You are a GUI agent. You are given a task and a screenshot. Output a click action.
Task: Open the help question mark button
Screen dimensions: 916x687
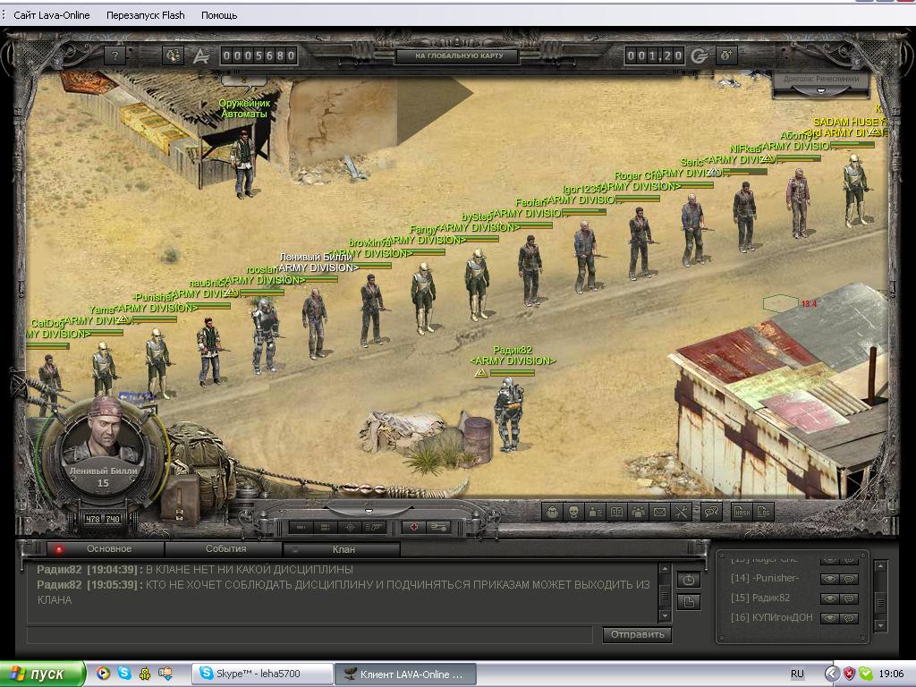point(115,55)
